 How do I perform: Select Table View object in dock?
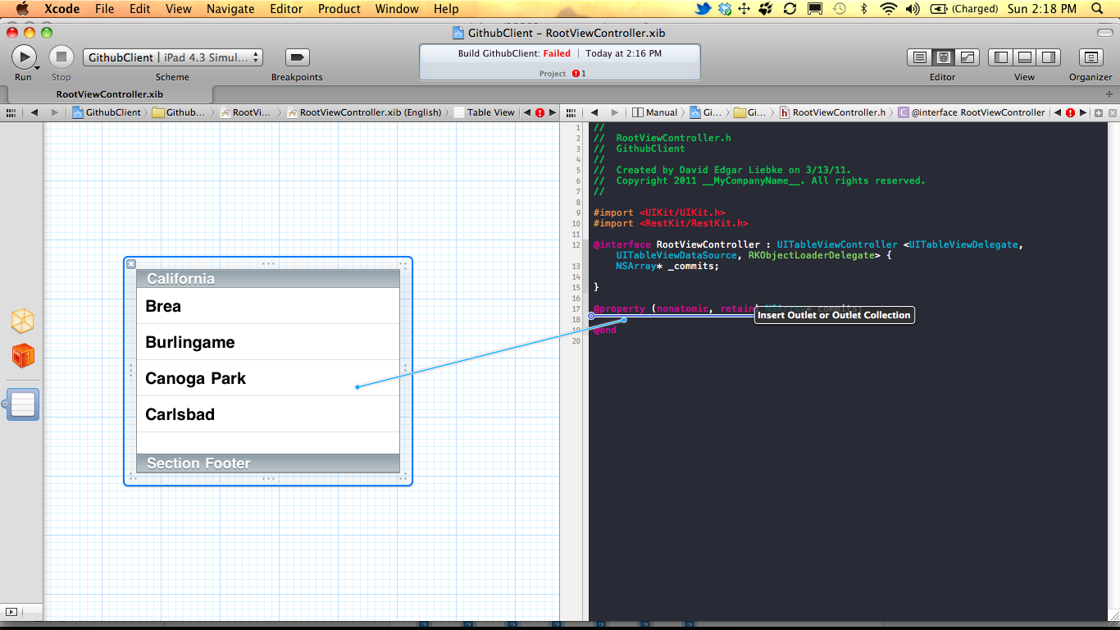tap(23, 404)
